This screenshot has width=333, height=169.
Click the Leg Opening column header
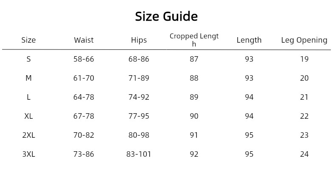(x=304, y=40)
